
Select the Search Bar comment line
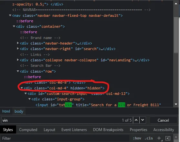[40, 66]
